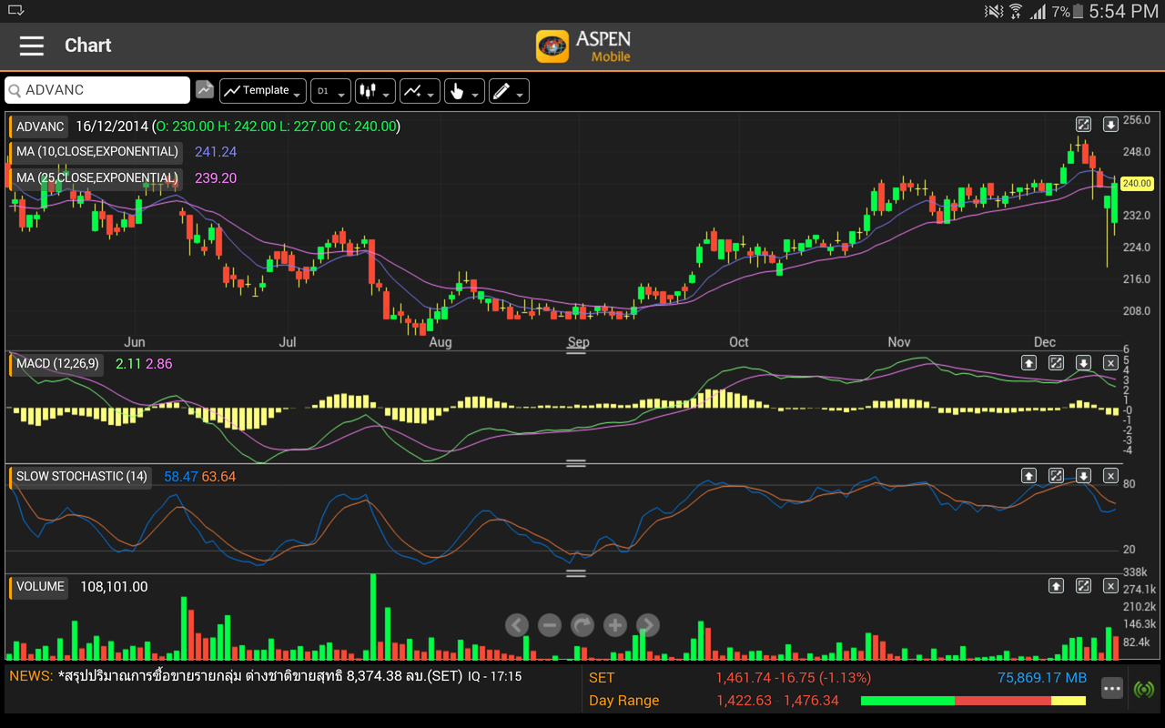Pan chart left with previous arrow
This screenshot has width=1165, height=728.
517,625
